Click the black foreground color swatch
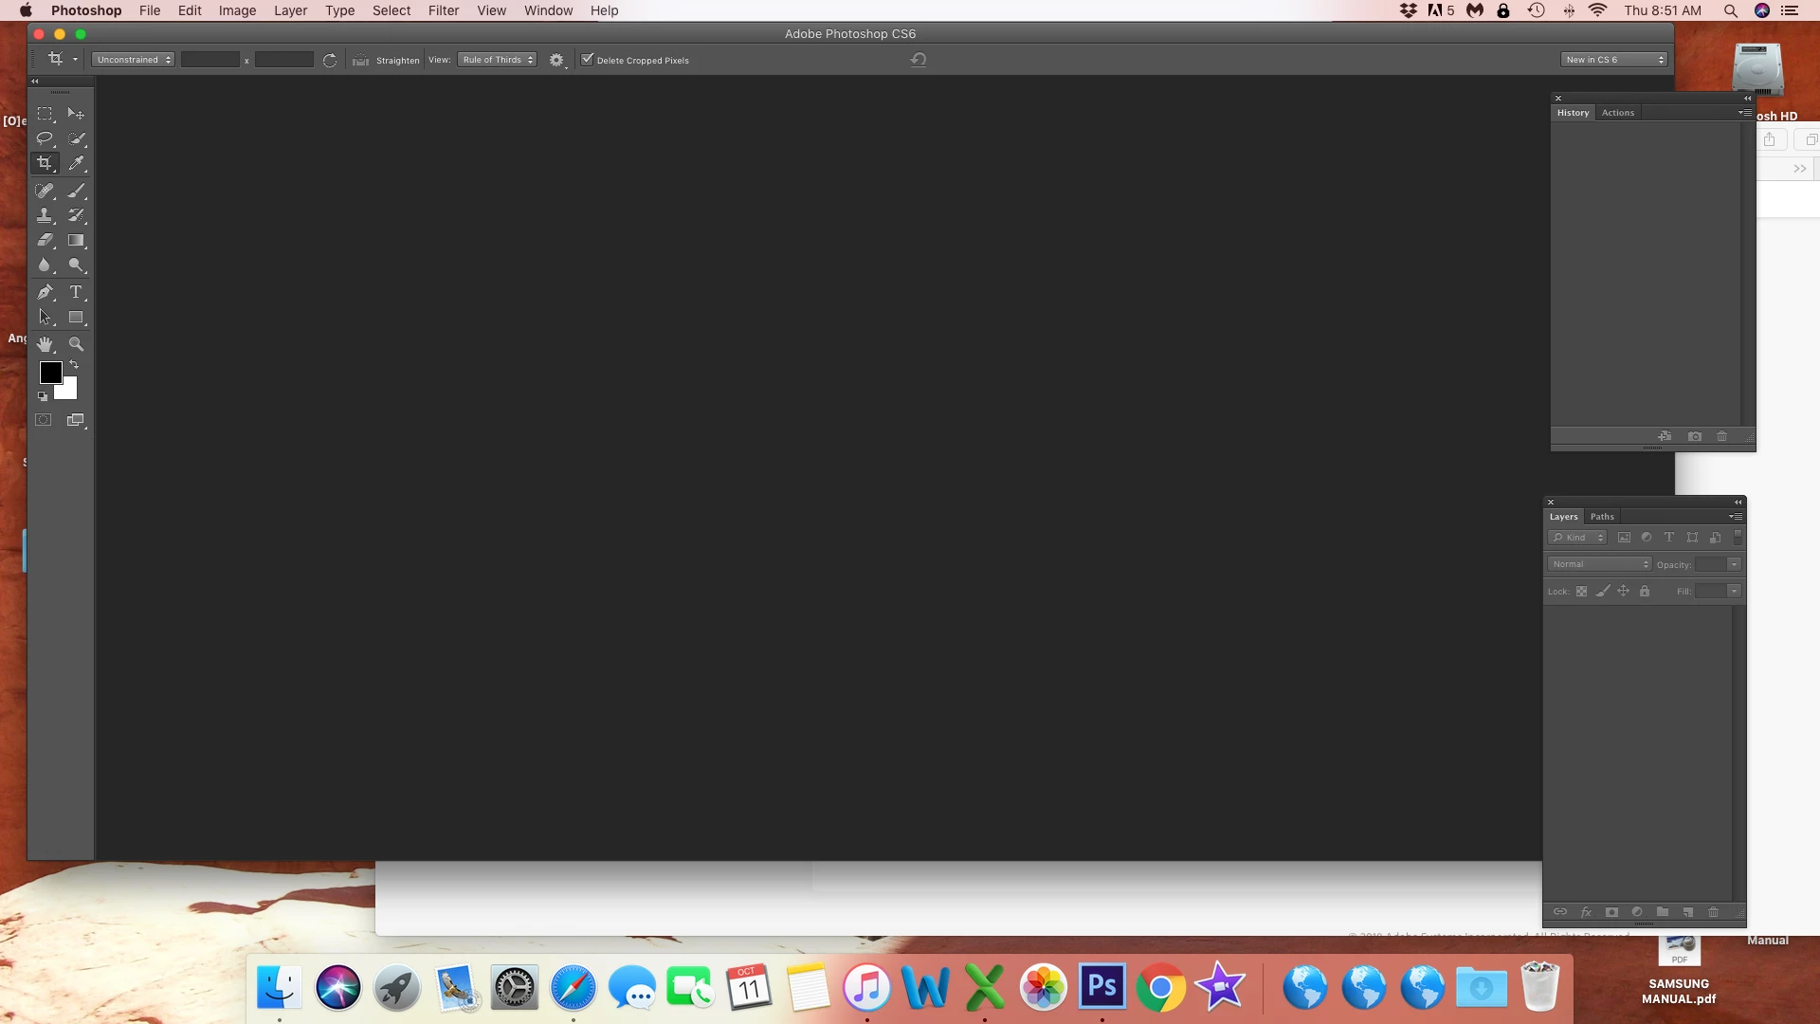 click(x=48, y=371)
